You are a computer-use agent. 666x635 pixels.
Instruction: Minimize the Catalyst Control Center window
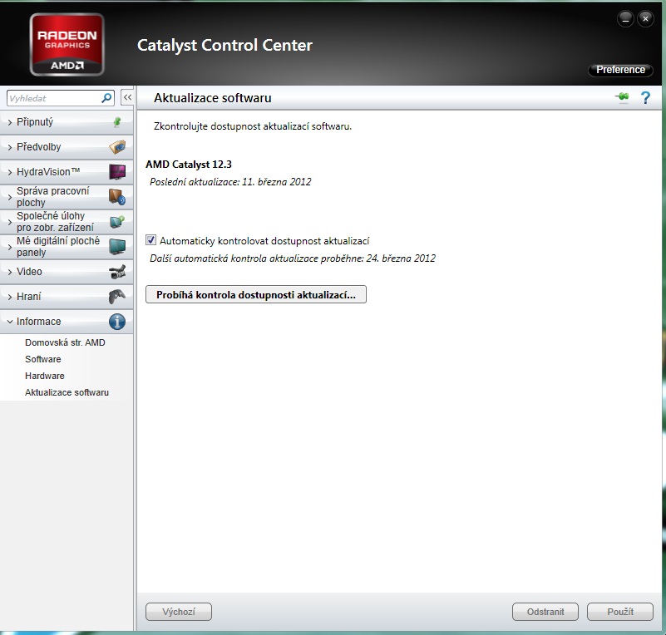[625, 18]
